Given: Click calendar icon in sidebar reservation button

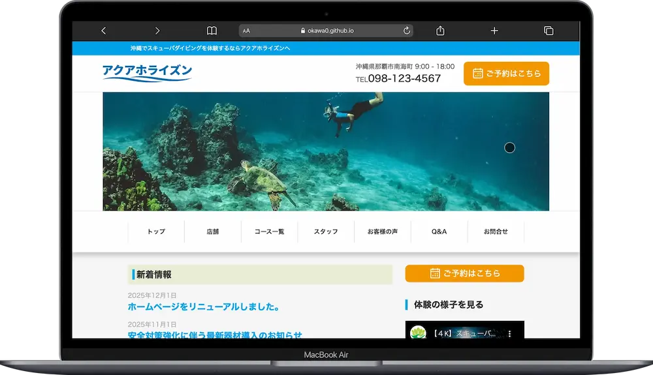Looking at the screenshot, I should point(435,273).
